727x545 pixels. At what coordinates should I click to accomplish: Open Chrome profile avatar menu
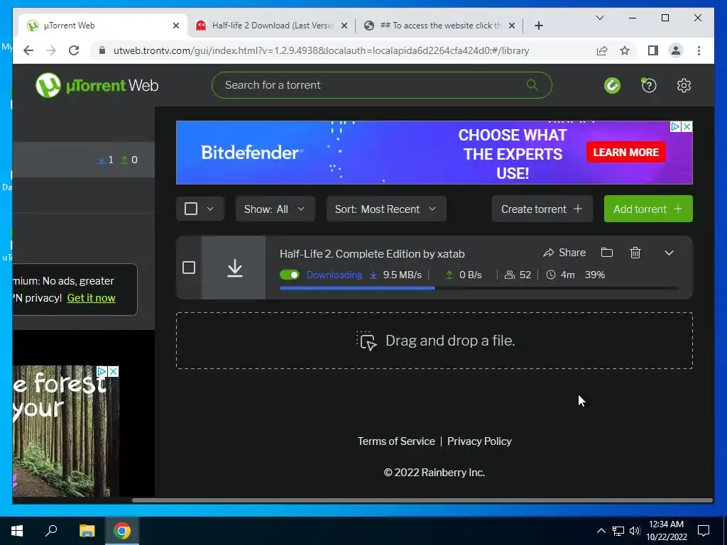click(x=676, y=50)
